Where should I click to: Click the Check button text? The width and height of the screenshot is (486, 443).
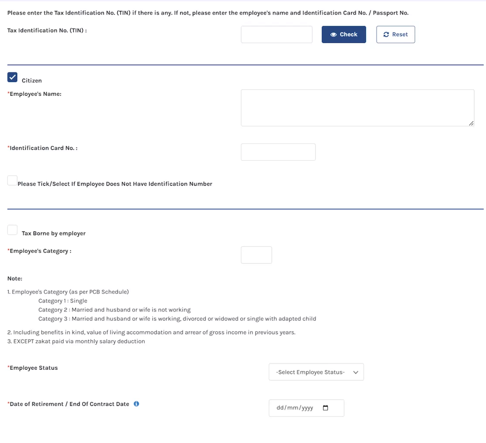point(349,35)
